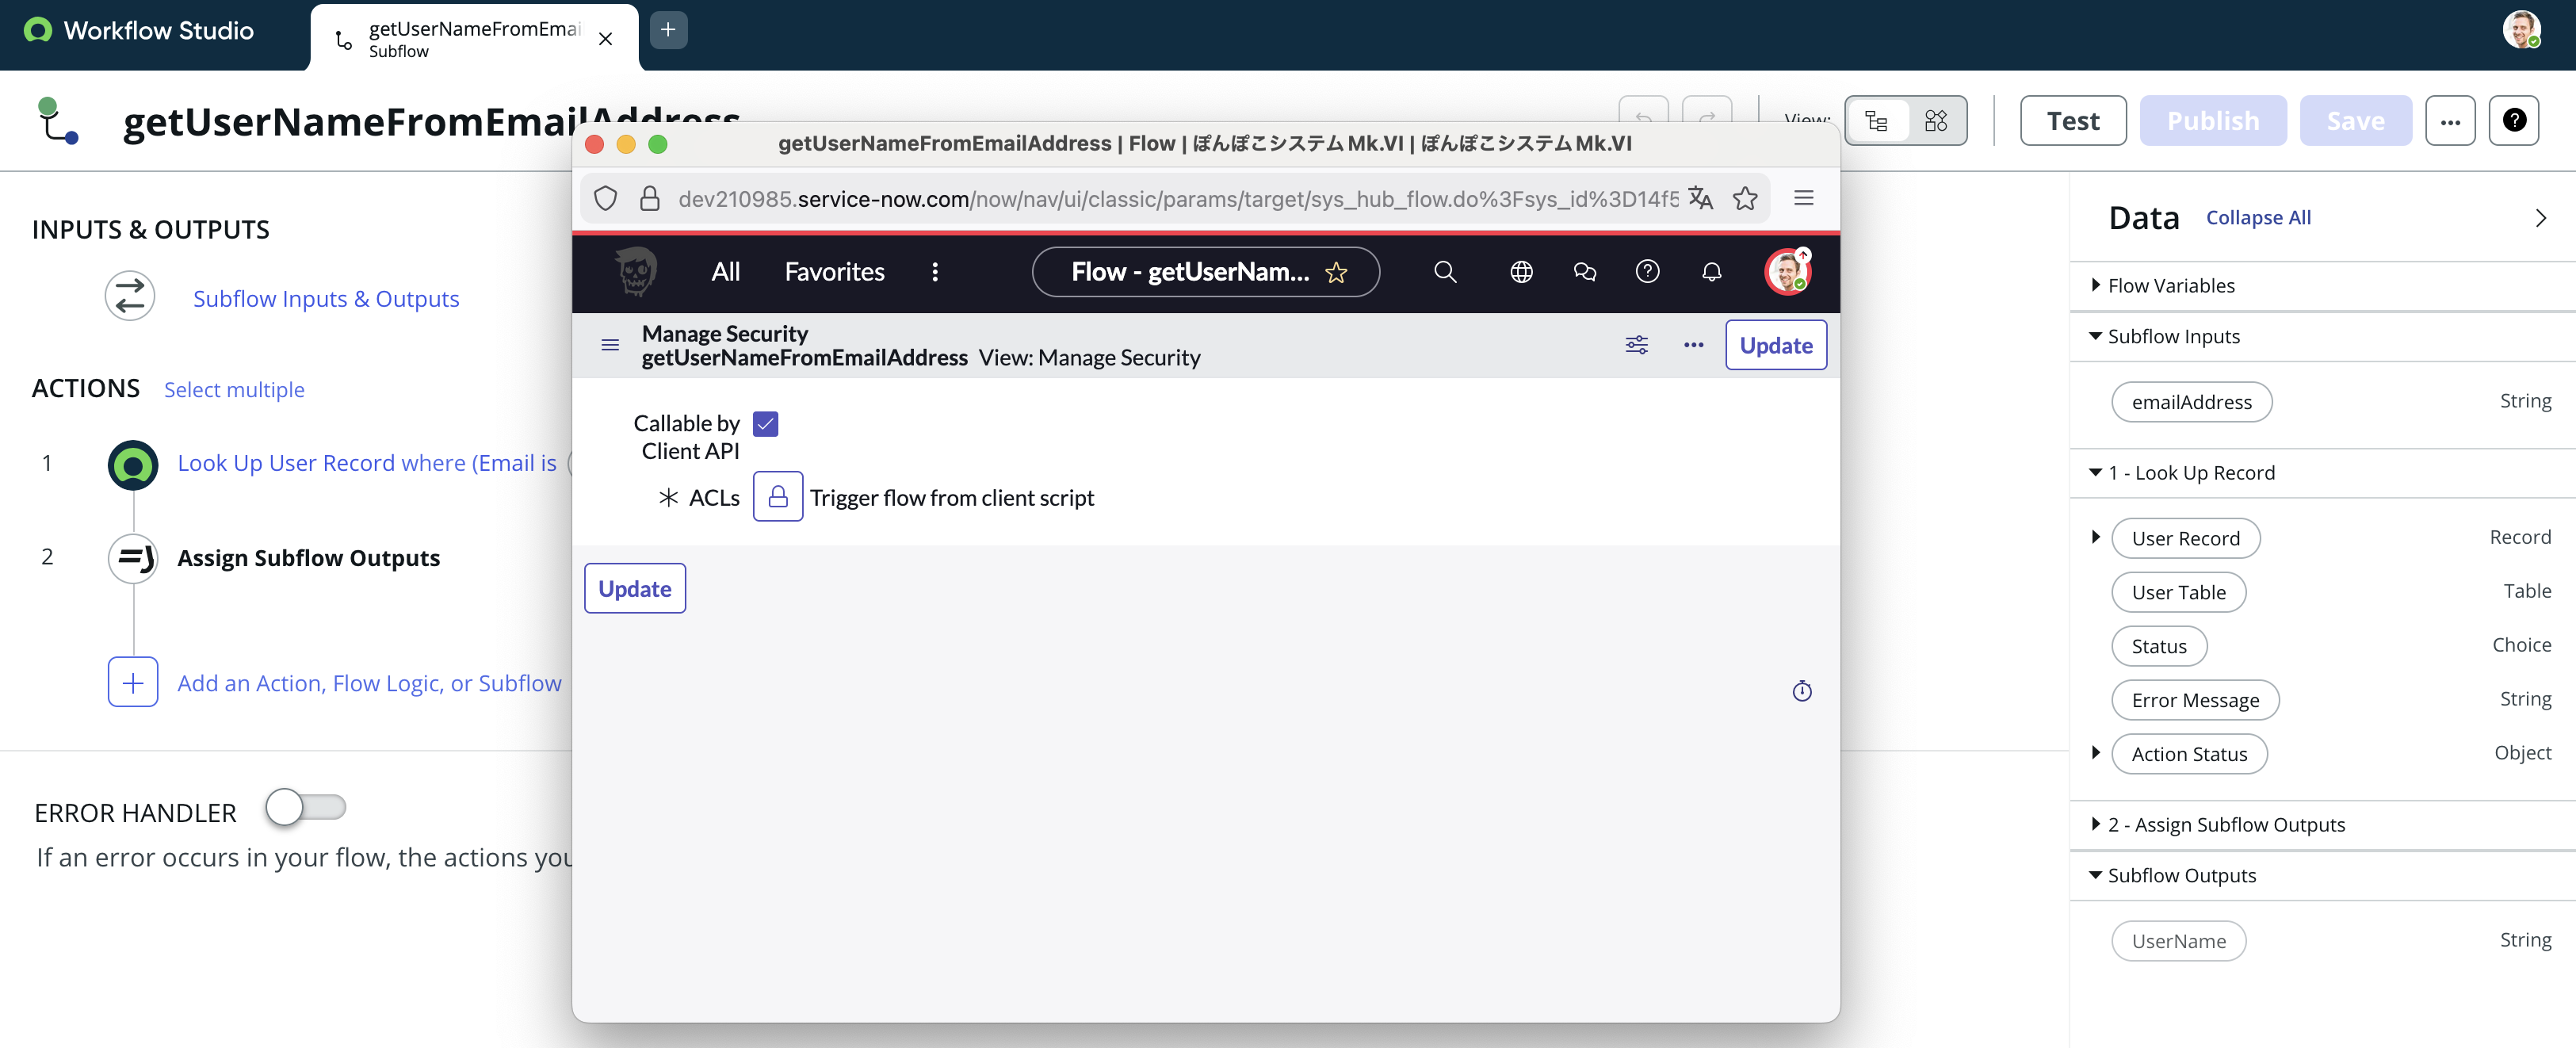Unlock the ACLs lock icon
The image size is (2576, 1048).
point(777,496)
